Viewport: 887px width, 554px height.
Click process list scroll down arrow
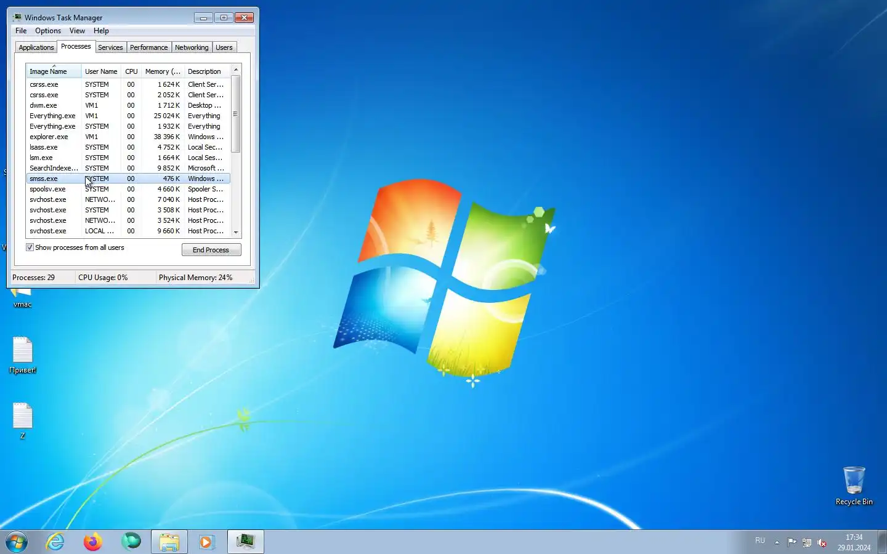click(236, 232)
